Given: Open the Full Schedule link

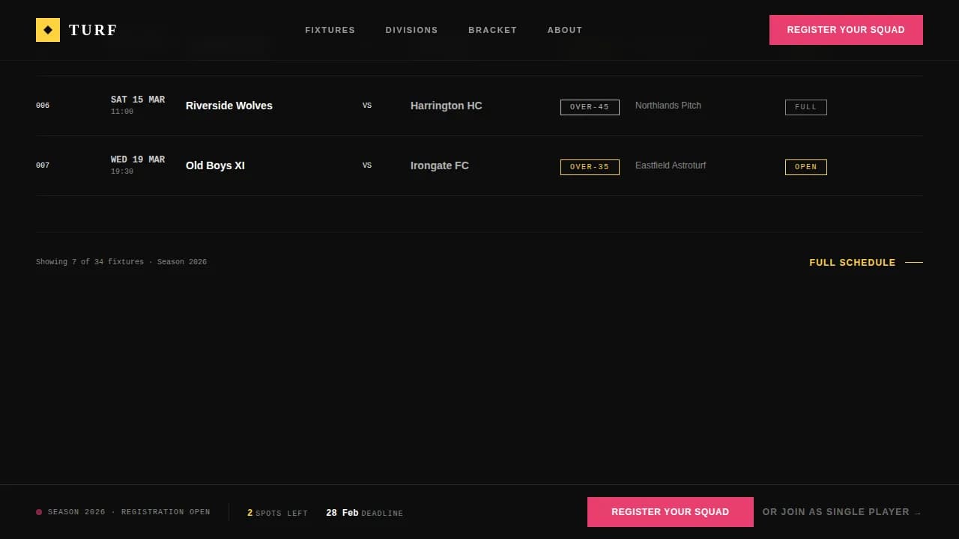Looking at the screenshot, I should coord(852,263).
